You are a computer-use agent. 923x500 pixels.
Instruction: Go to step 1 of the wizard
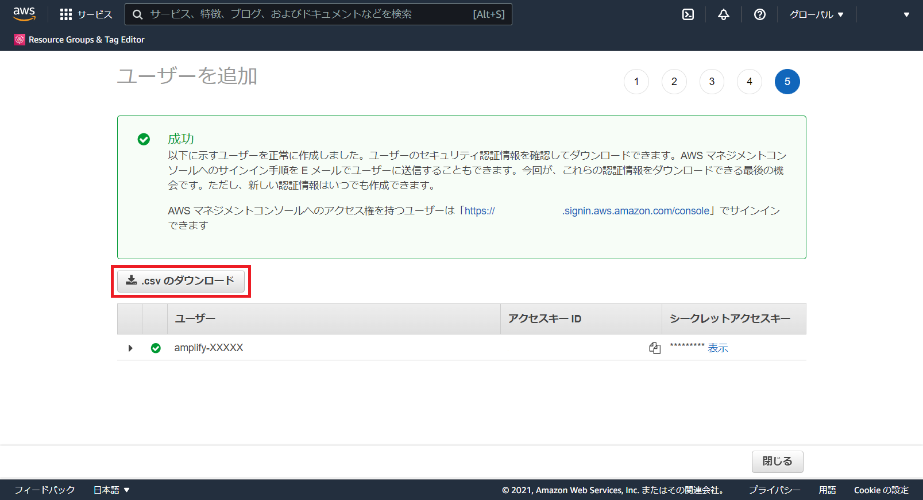(636, 82)
